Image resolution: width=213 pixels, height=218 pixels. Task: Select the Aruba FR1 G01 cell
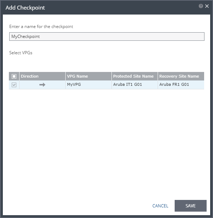[x=181, y=85]
